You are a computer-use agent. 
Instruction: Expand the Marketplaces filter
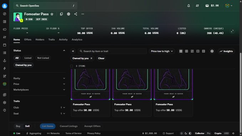point(39,90)
